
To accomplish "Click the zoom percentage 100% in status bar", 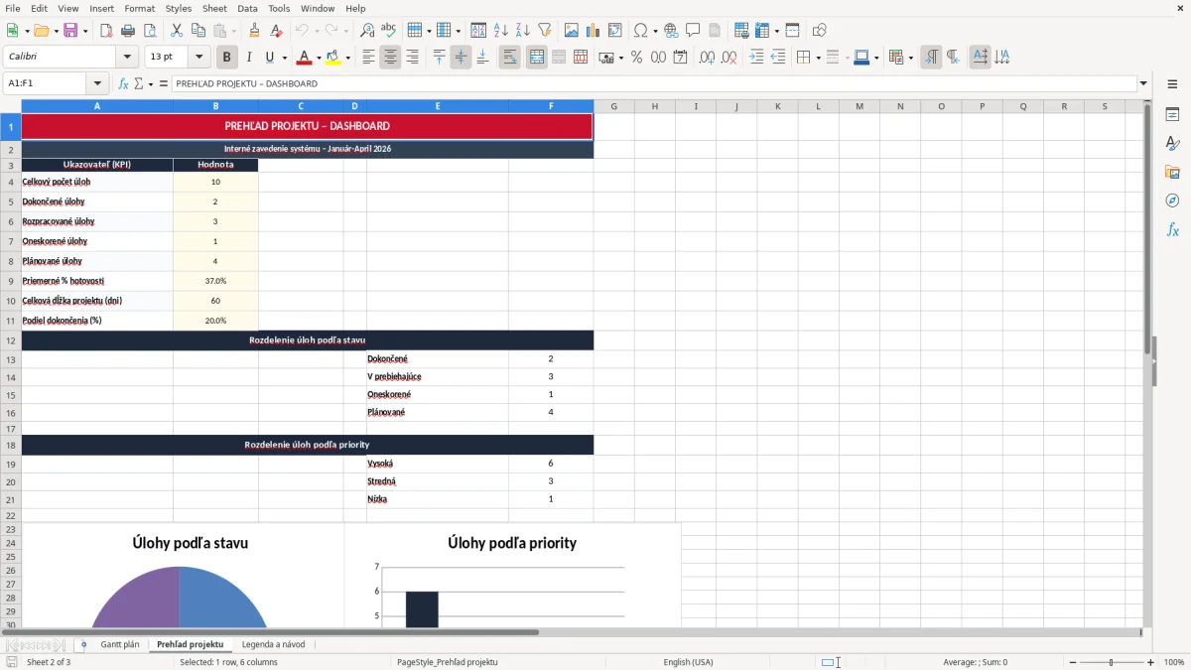I will pyautogui.click(x=1174, y=662).
